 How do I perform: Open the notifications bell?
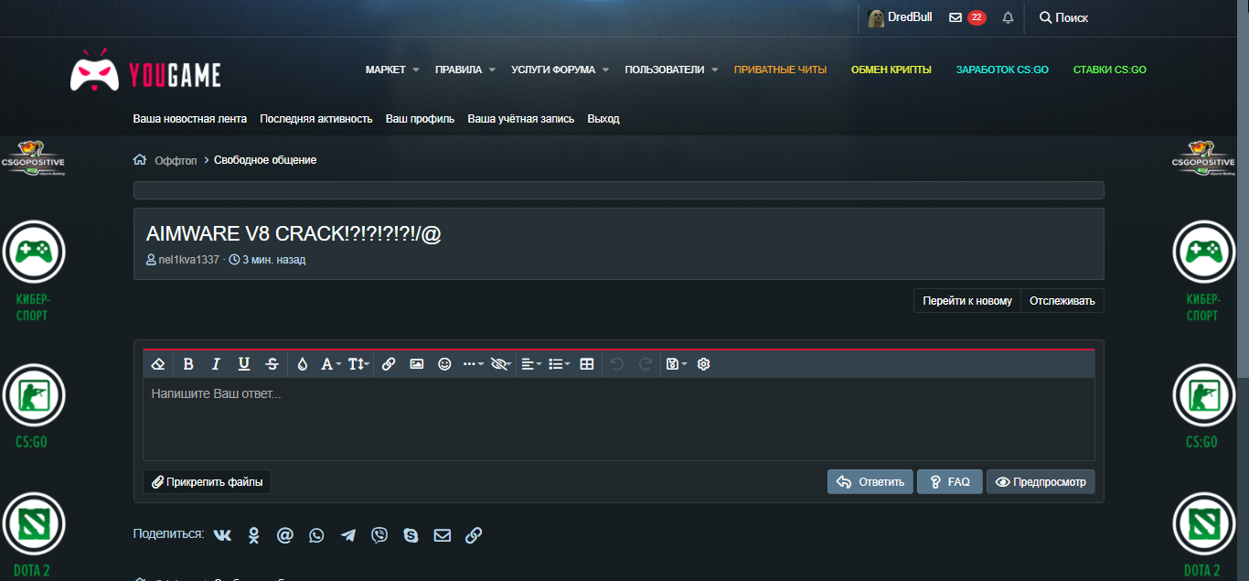tap(1009, 17)
